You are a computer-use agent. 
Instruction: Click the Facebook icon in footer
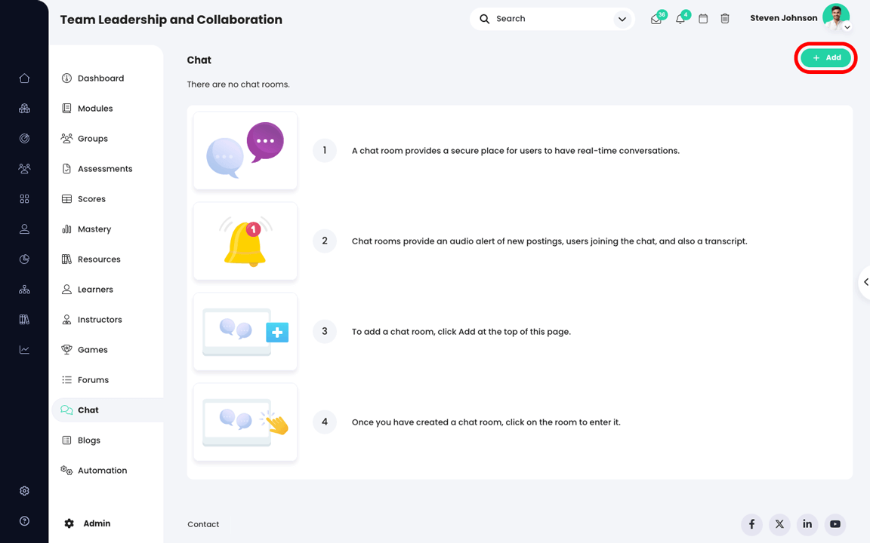click(751, 524)
